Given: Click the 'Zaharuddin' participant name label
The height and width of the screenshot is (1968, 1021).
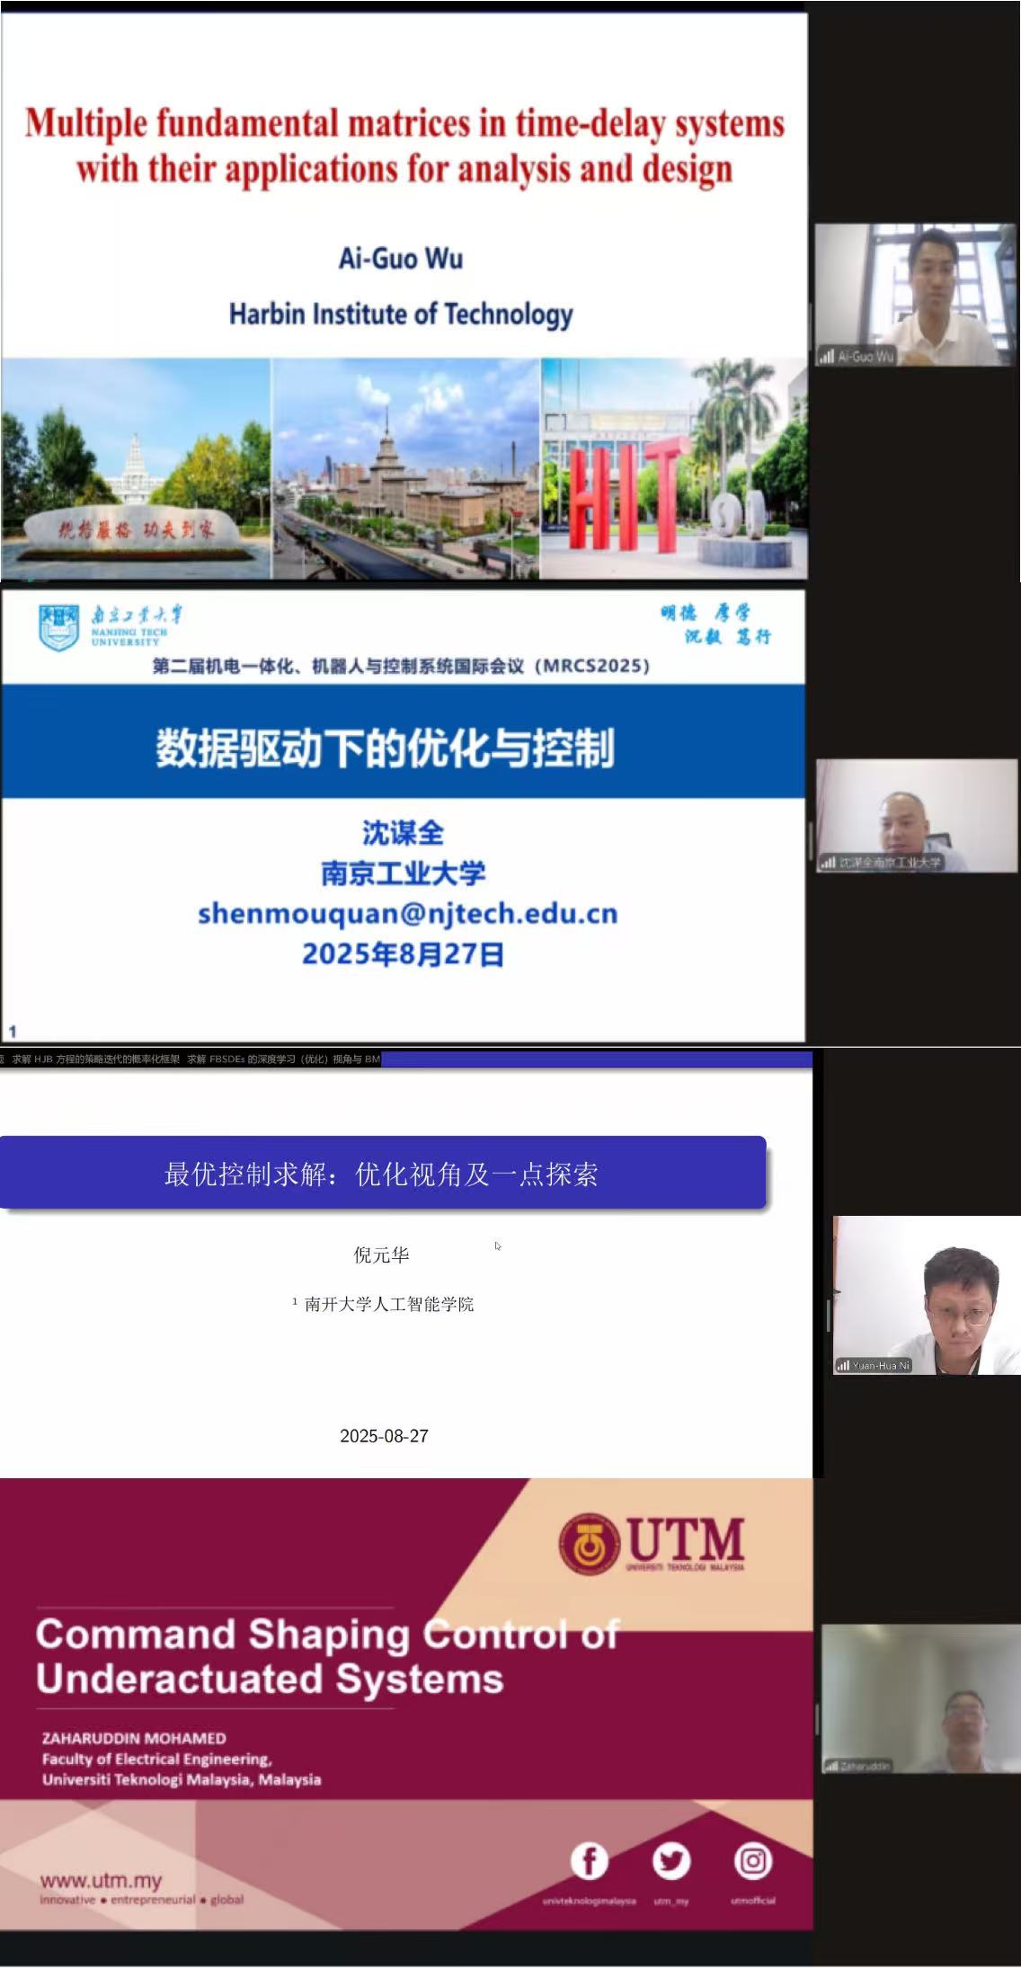Looking at the screenshot, I should [x=866, y=1766].
